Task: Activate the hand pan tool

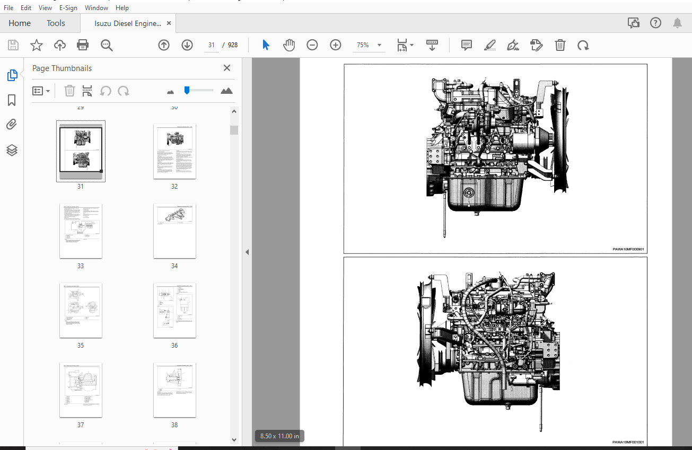Action: [x=289, y=45]
